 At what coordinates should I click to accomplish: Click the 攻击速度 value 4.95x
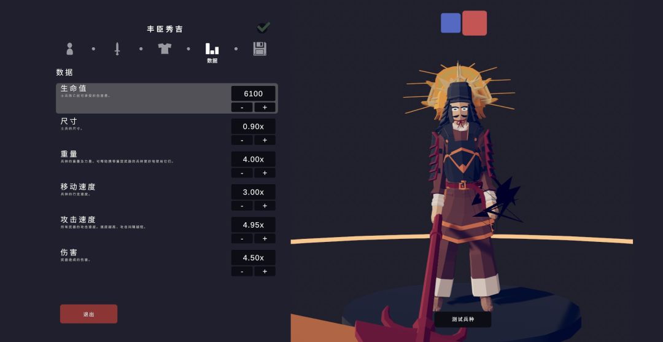tap(254, 225)
